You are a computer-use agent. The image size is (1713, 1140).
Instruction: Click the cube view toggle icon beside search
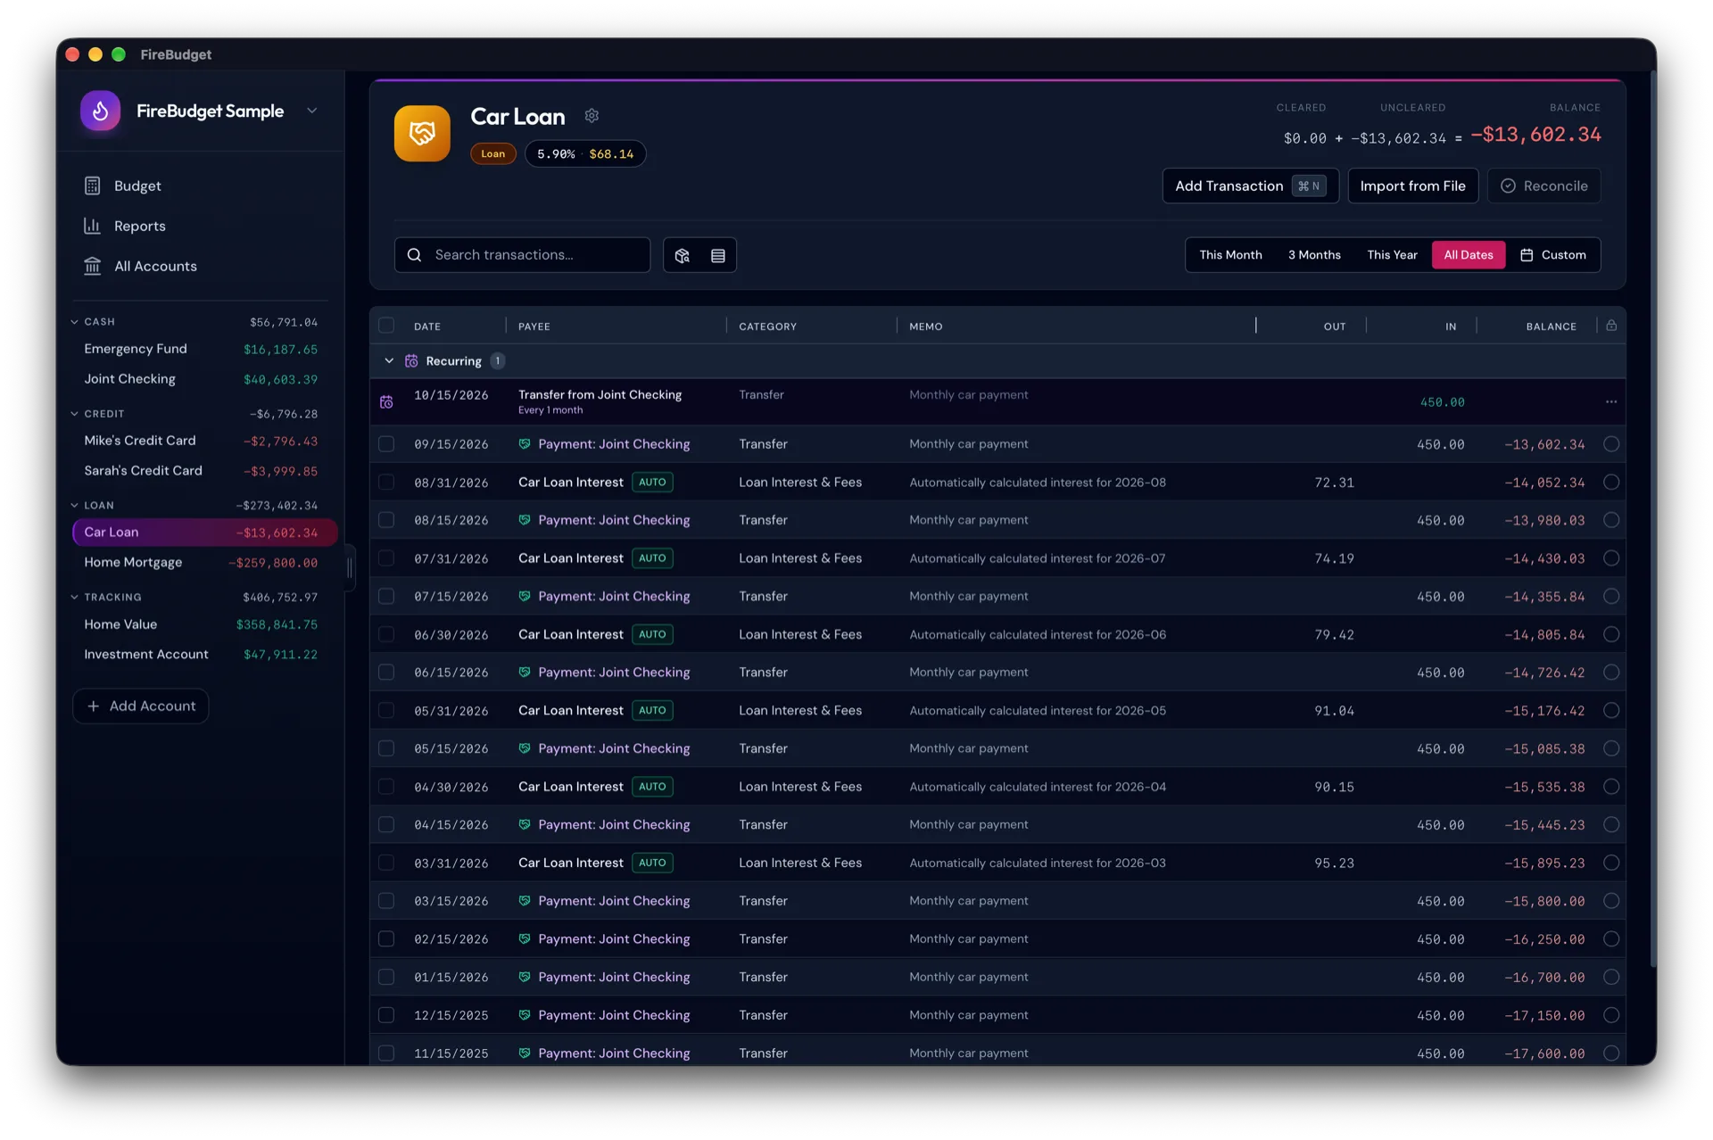(x=683, y=255)
